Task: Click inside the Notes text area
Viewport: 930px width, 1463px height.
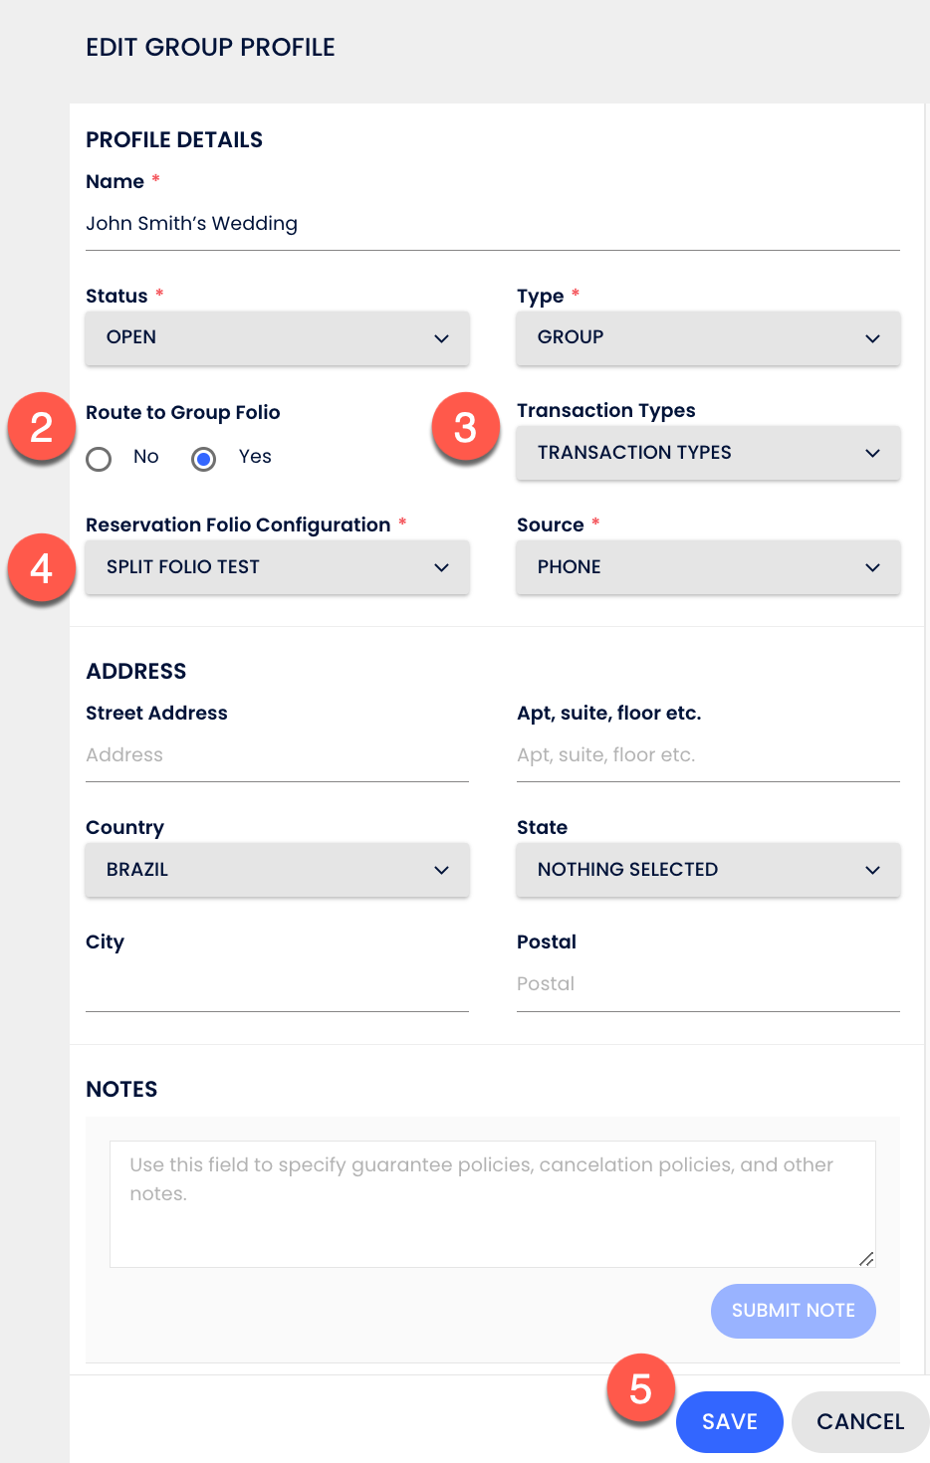Action: tap(492, 1203)
